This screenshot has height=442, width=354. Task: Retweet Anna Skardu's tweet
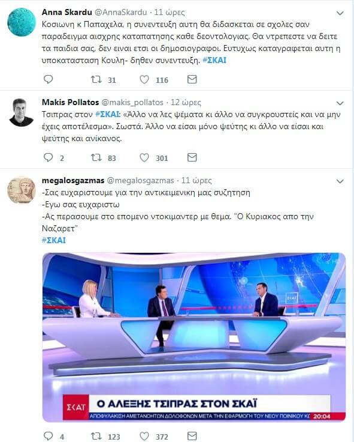pos(96,80)
